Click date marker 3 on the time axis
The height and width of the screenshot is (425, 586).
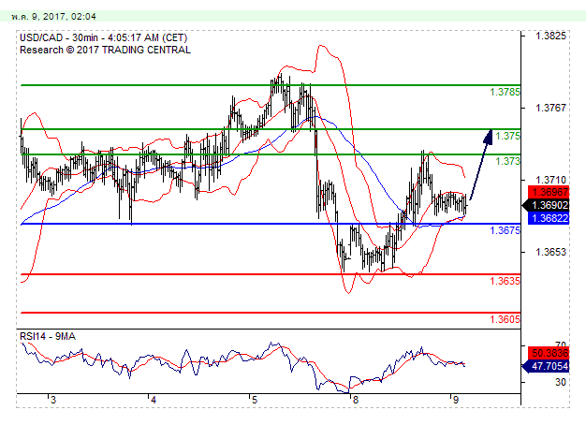53,400
